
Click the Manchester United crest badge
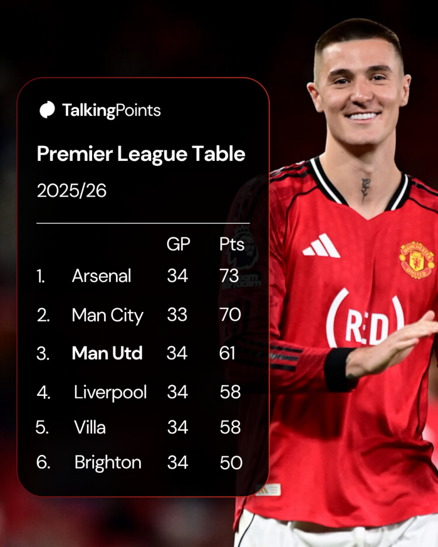click(416, 260)
